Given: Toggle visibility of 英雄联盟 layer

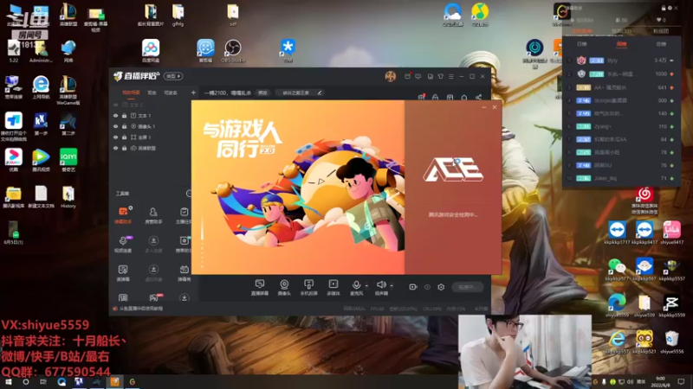Looking at the screenshot, I should [116, 148].
